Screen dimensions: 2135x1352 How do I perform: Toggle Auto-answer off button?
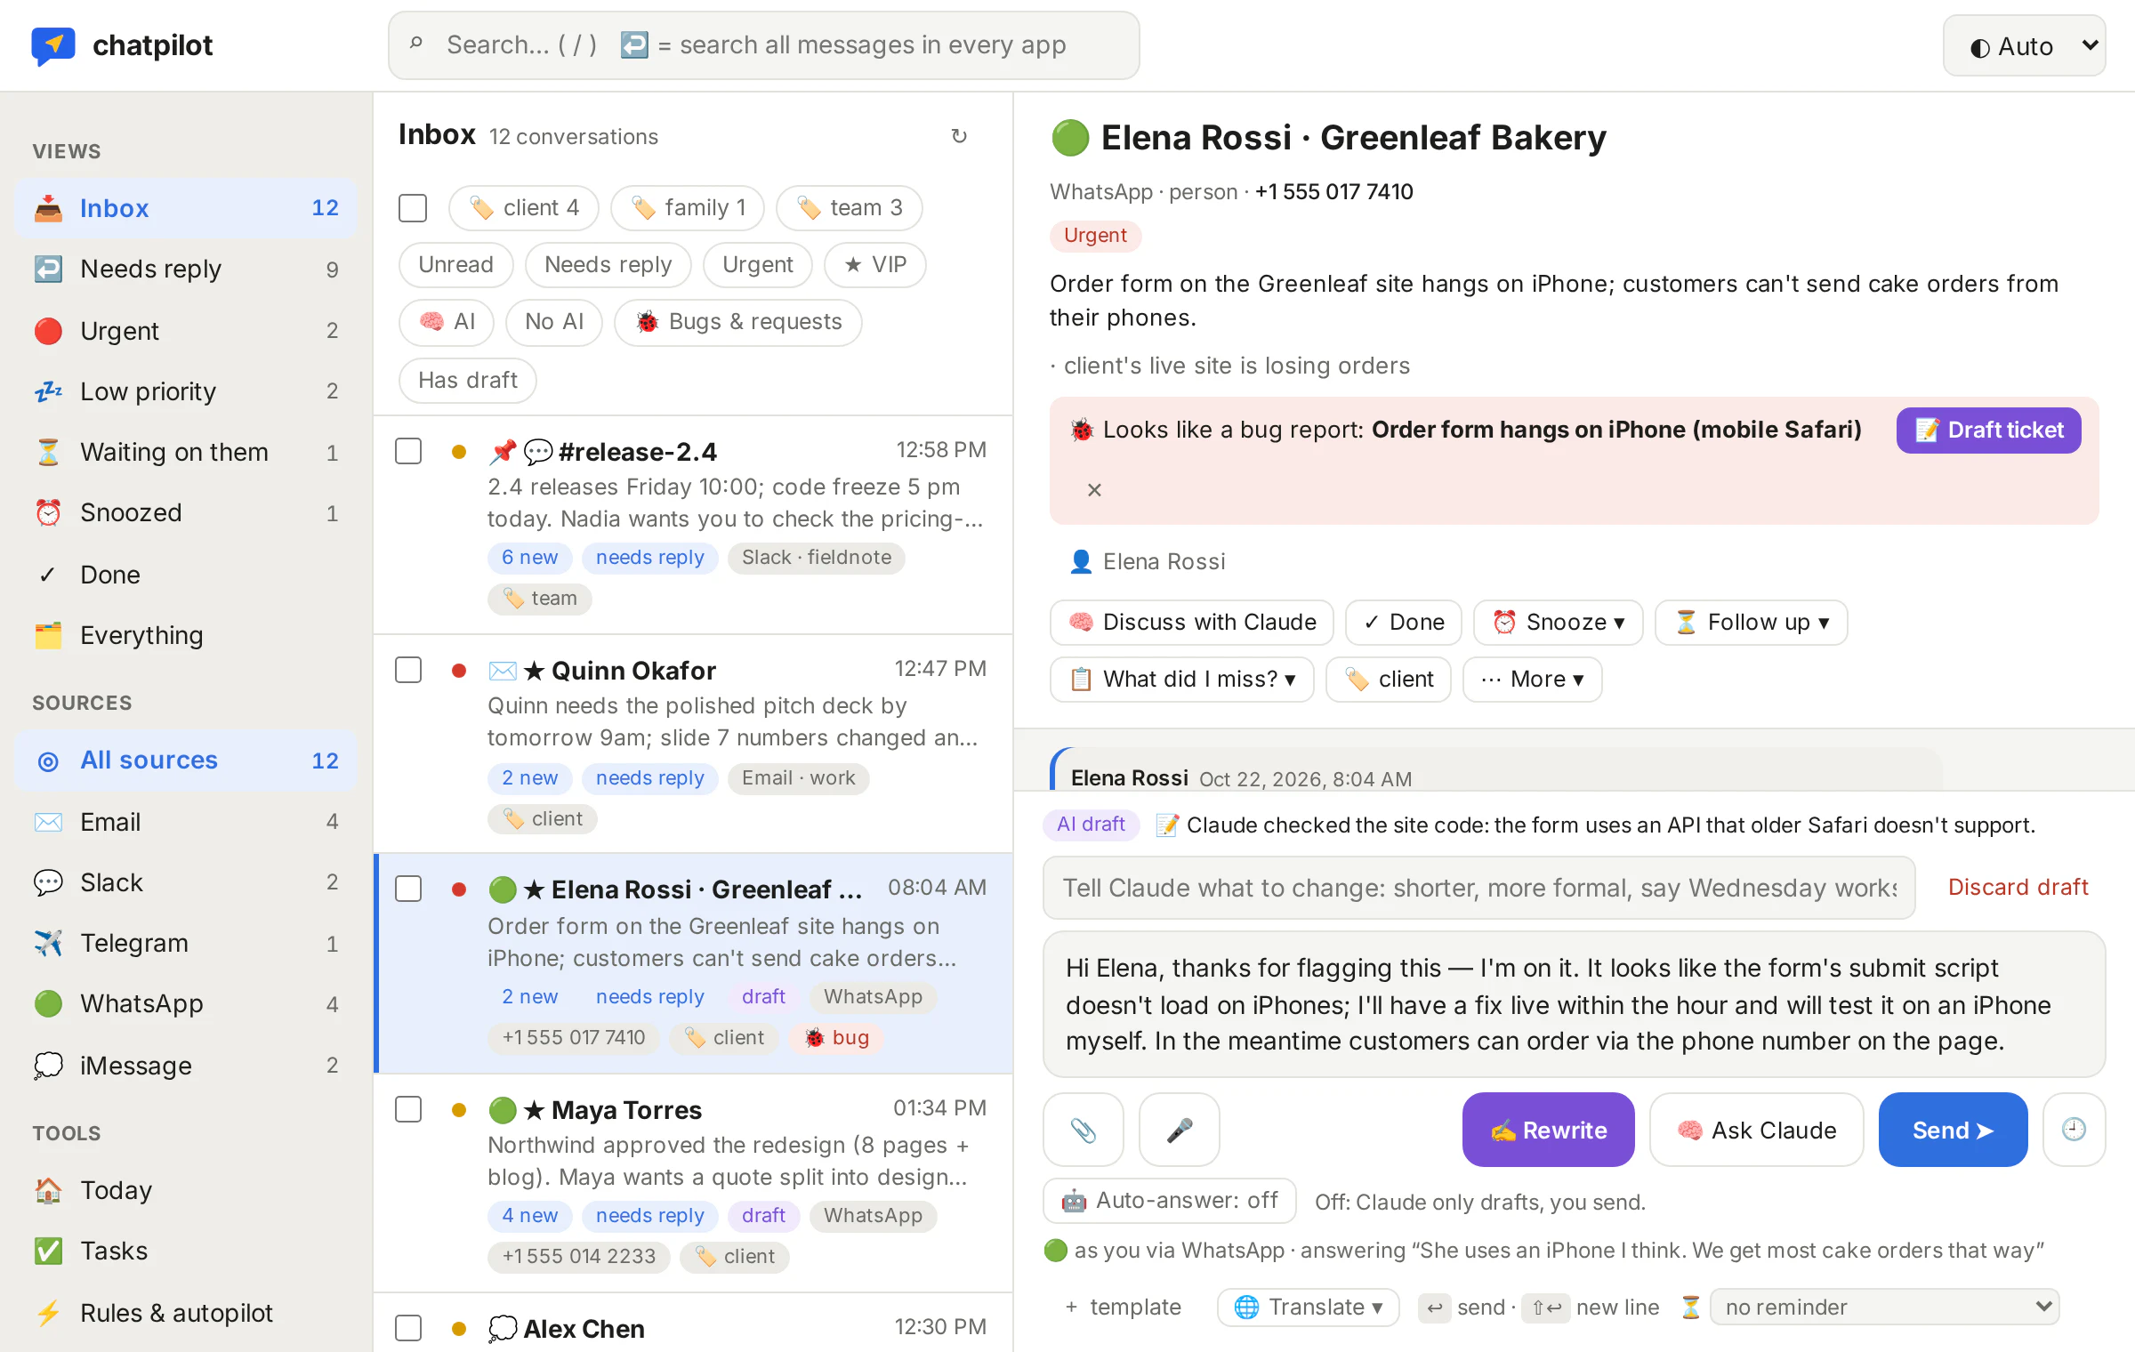point(1170,1201)
